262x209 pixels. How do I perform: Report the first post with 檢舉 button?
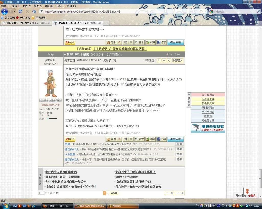click(x=70, y=42)
